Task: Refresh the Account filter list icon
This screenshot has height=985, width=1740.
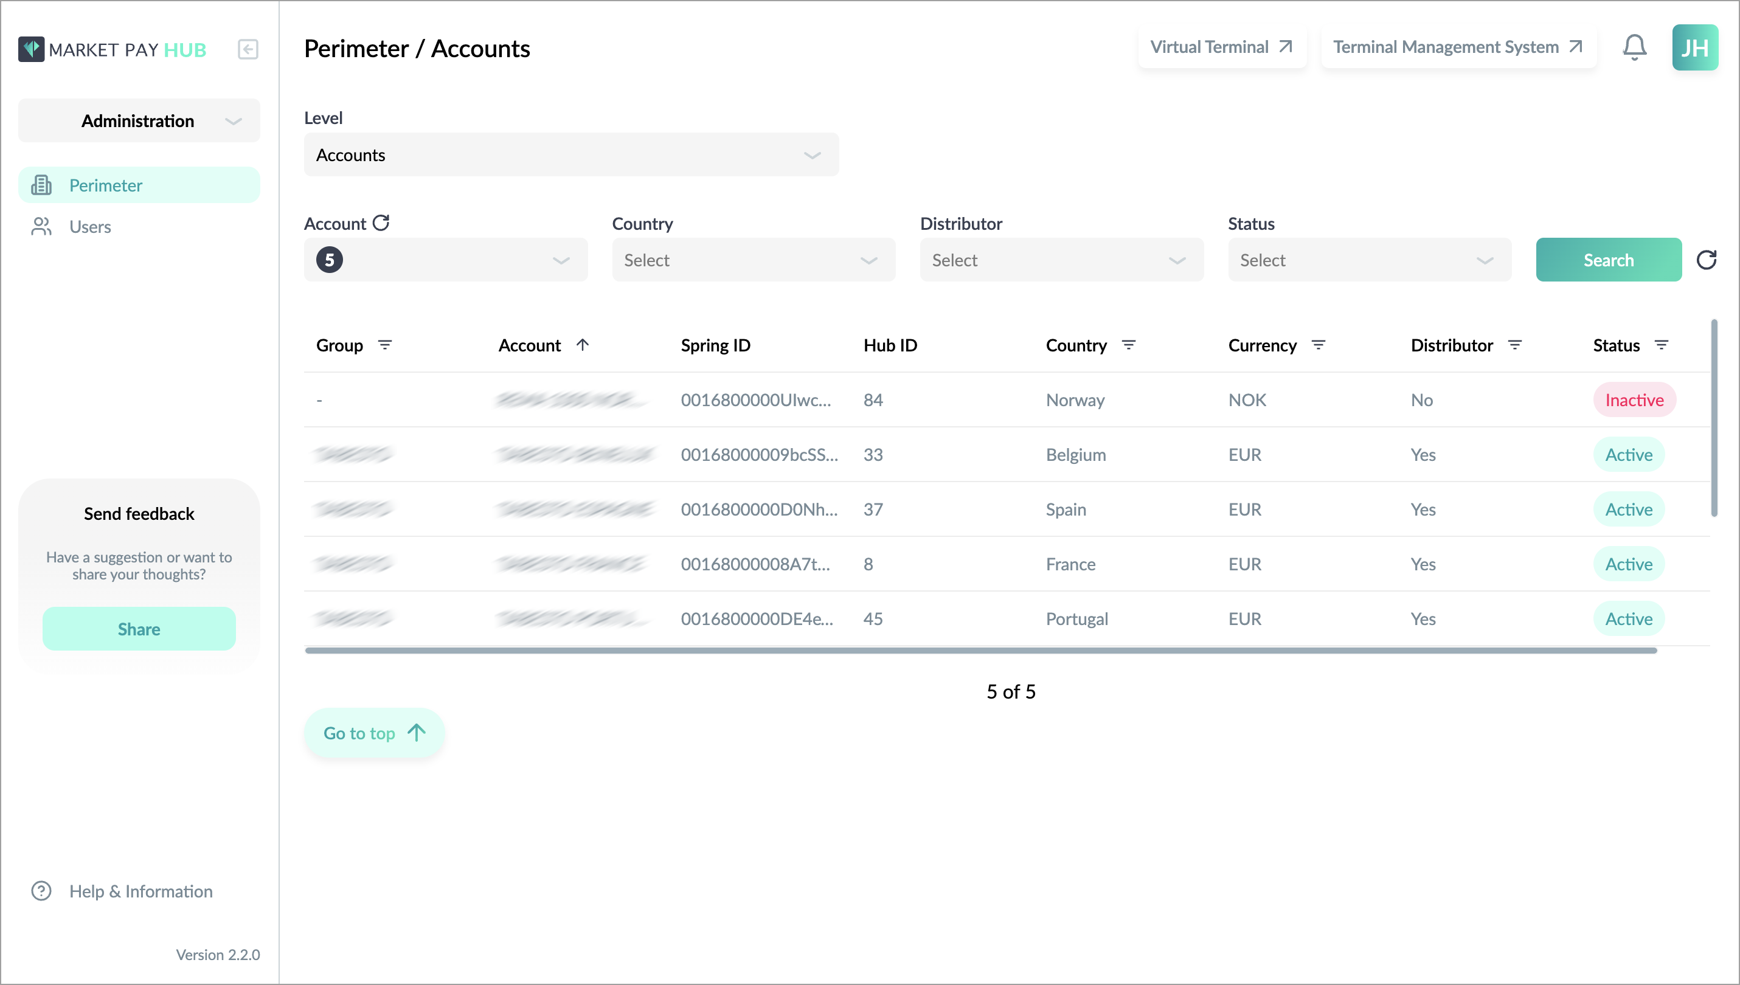Action: [381, 223]
